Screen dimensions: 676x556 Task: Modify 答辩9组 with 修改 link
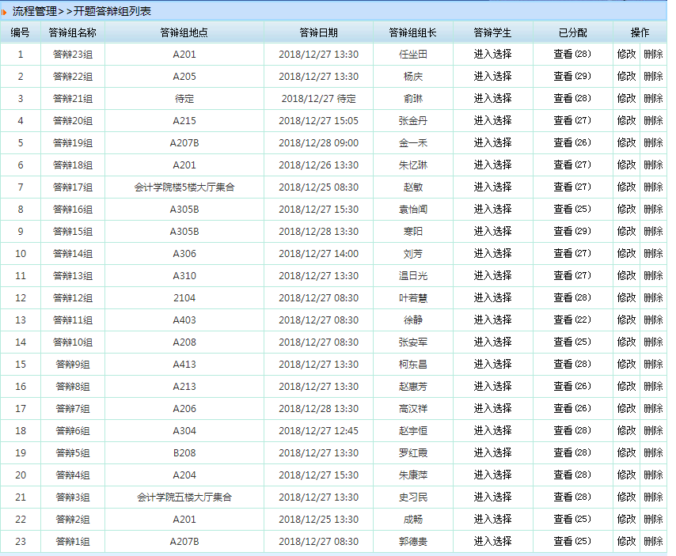tap(625, 365)
